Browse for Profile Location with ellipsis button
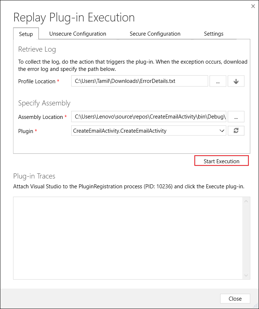259x309 pixels. 218,81
